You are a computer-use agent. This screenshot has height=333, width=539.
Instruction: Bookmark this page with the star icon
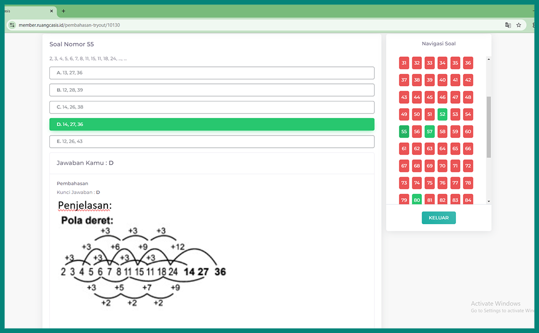tap(518, 25)
